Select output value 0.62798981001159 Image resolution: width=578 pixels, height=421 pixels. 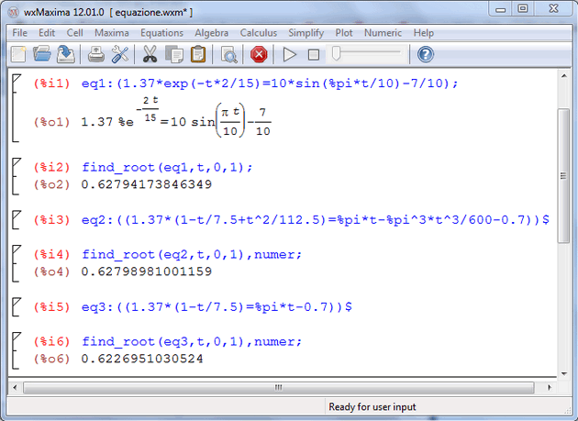click(x=147, y=271)
